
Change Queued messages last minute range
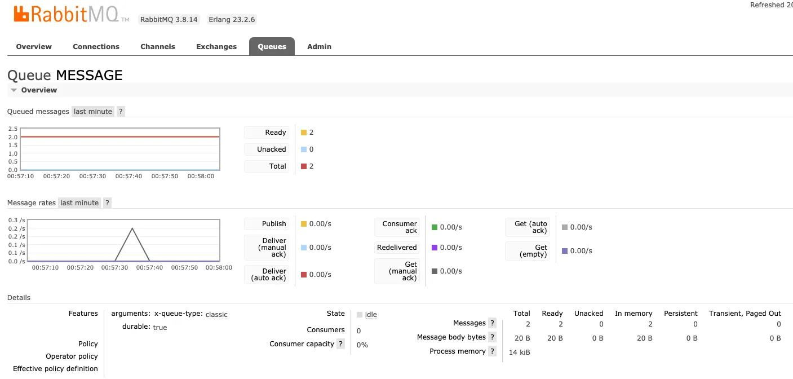[93, 112]
